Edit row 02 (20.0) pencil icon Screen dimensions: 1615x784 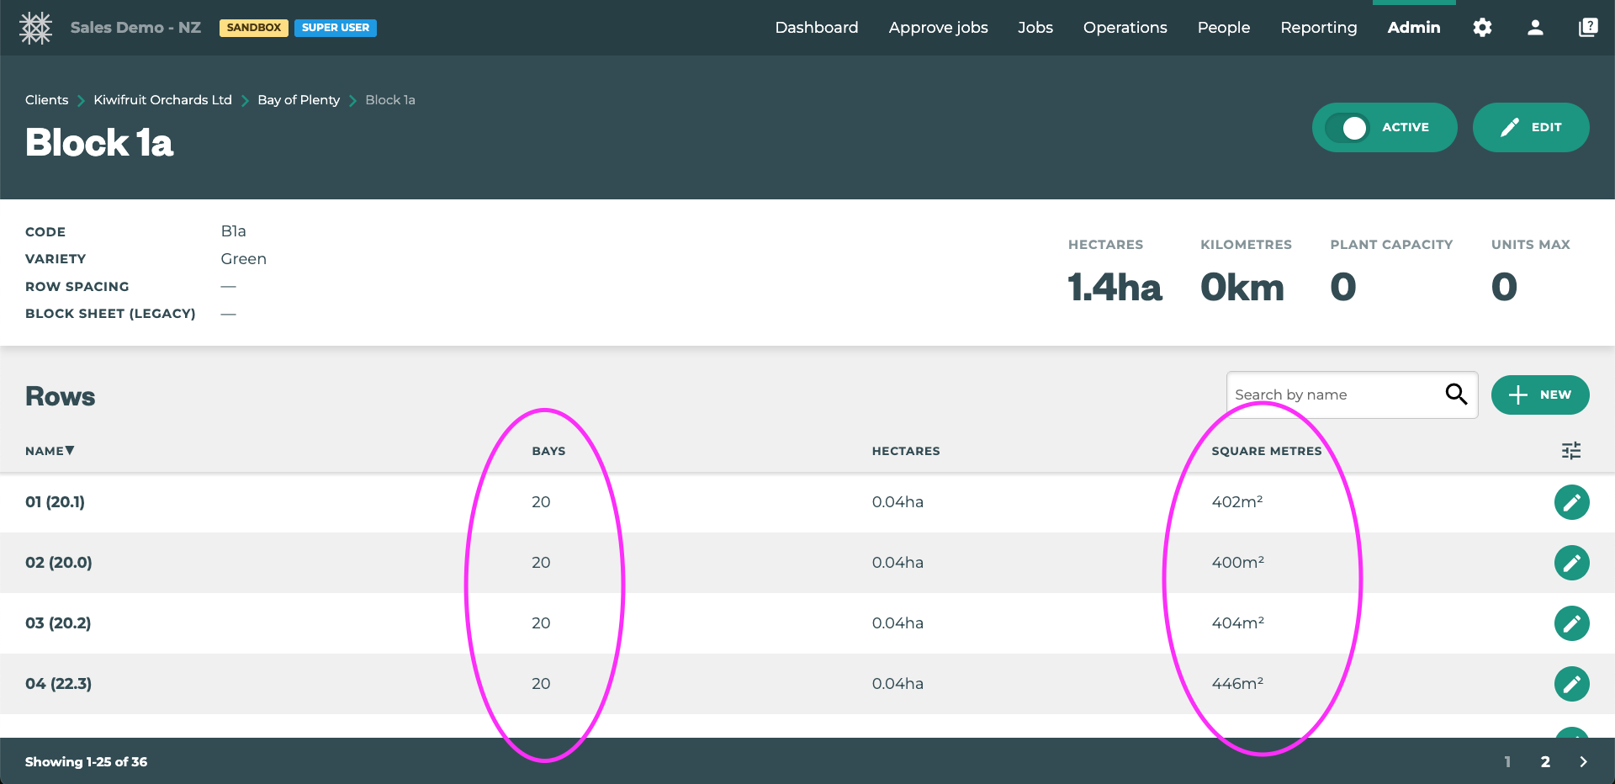point(1571,563)
